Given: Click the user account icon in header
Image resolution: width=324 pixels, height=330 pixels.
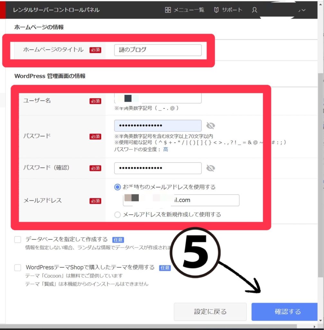Looking at the screenshot, I should click(255, 10).
